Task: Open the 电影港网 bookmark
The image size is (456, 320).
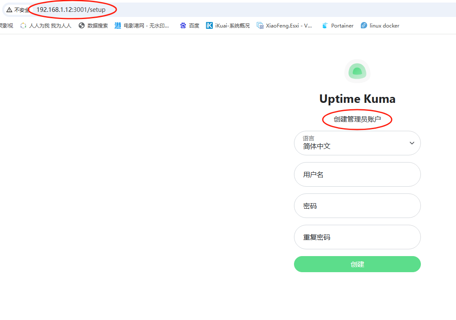Action: 142,26
